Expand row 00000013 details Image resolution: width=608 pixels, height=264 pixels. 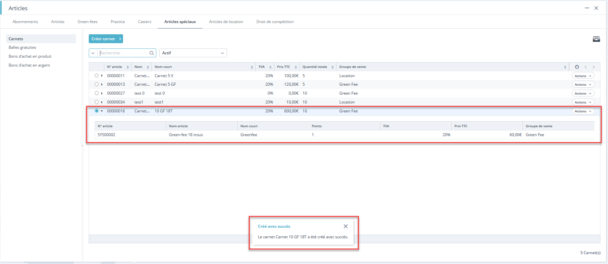(102, 84)
